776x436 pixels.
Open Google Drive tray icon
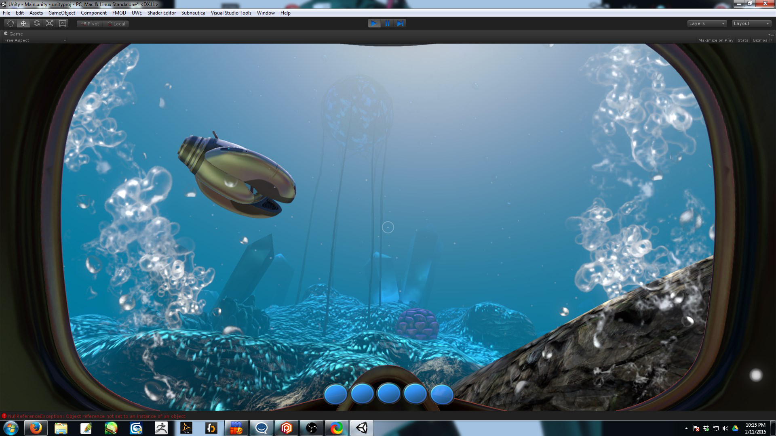735,428
